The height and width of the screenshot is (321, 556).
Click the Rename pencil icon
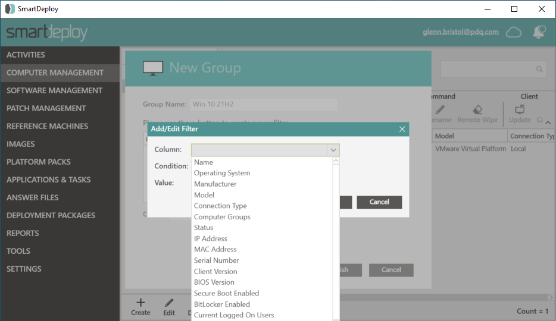[440, 110]
